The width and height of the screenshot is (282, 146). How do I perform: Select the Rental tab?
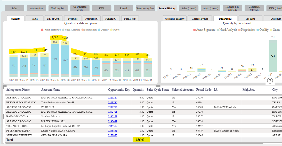coord(124,9)
